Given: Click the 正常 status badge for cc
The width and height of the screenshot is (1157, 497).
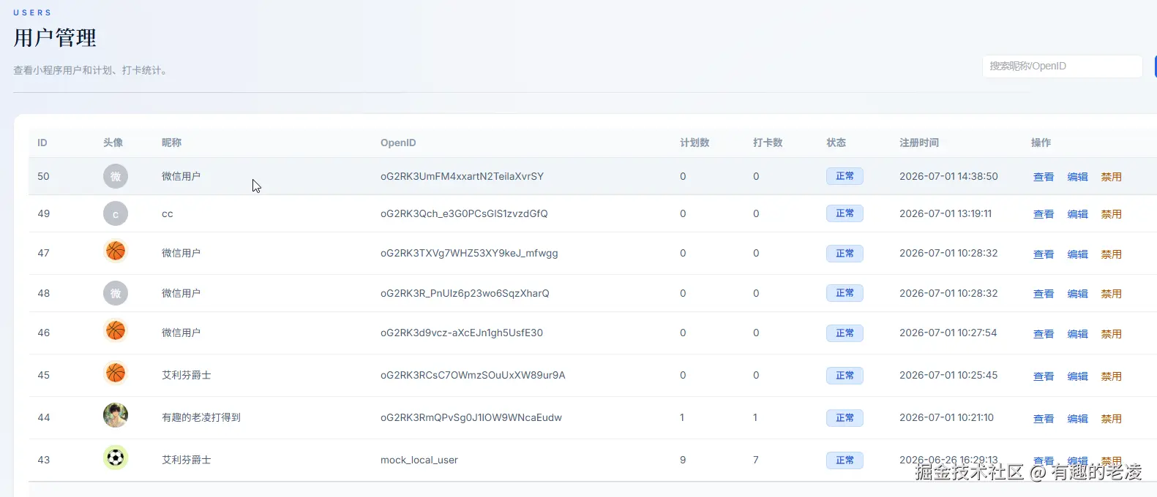Looking at the screenshot, I should tap(845, 213).
